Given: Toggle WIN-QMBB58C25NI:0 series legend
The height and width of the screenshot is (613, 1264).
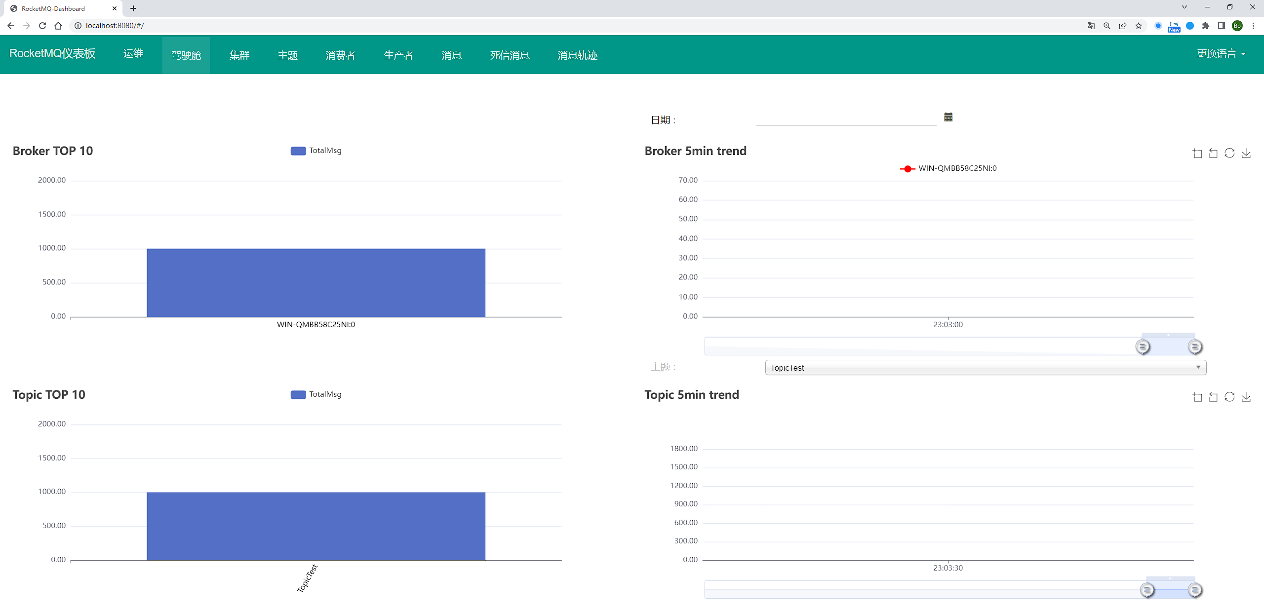Looking at the screenshot, I should pos(948,168).
